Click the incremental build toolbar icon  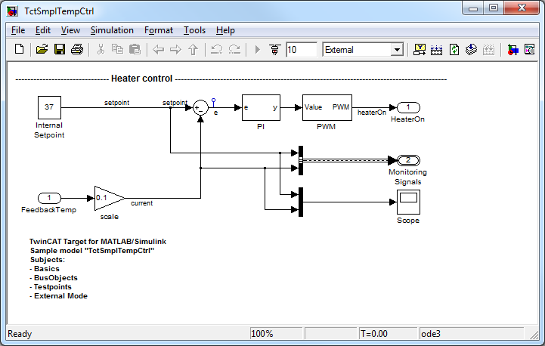(x=437, y=49)
